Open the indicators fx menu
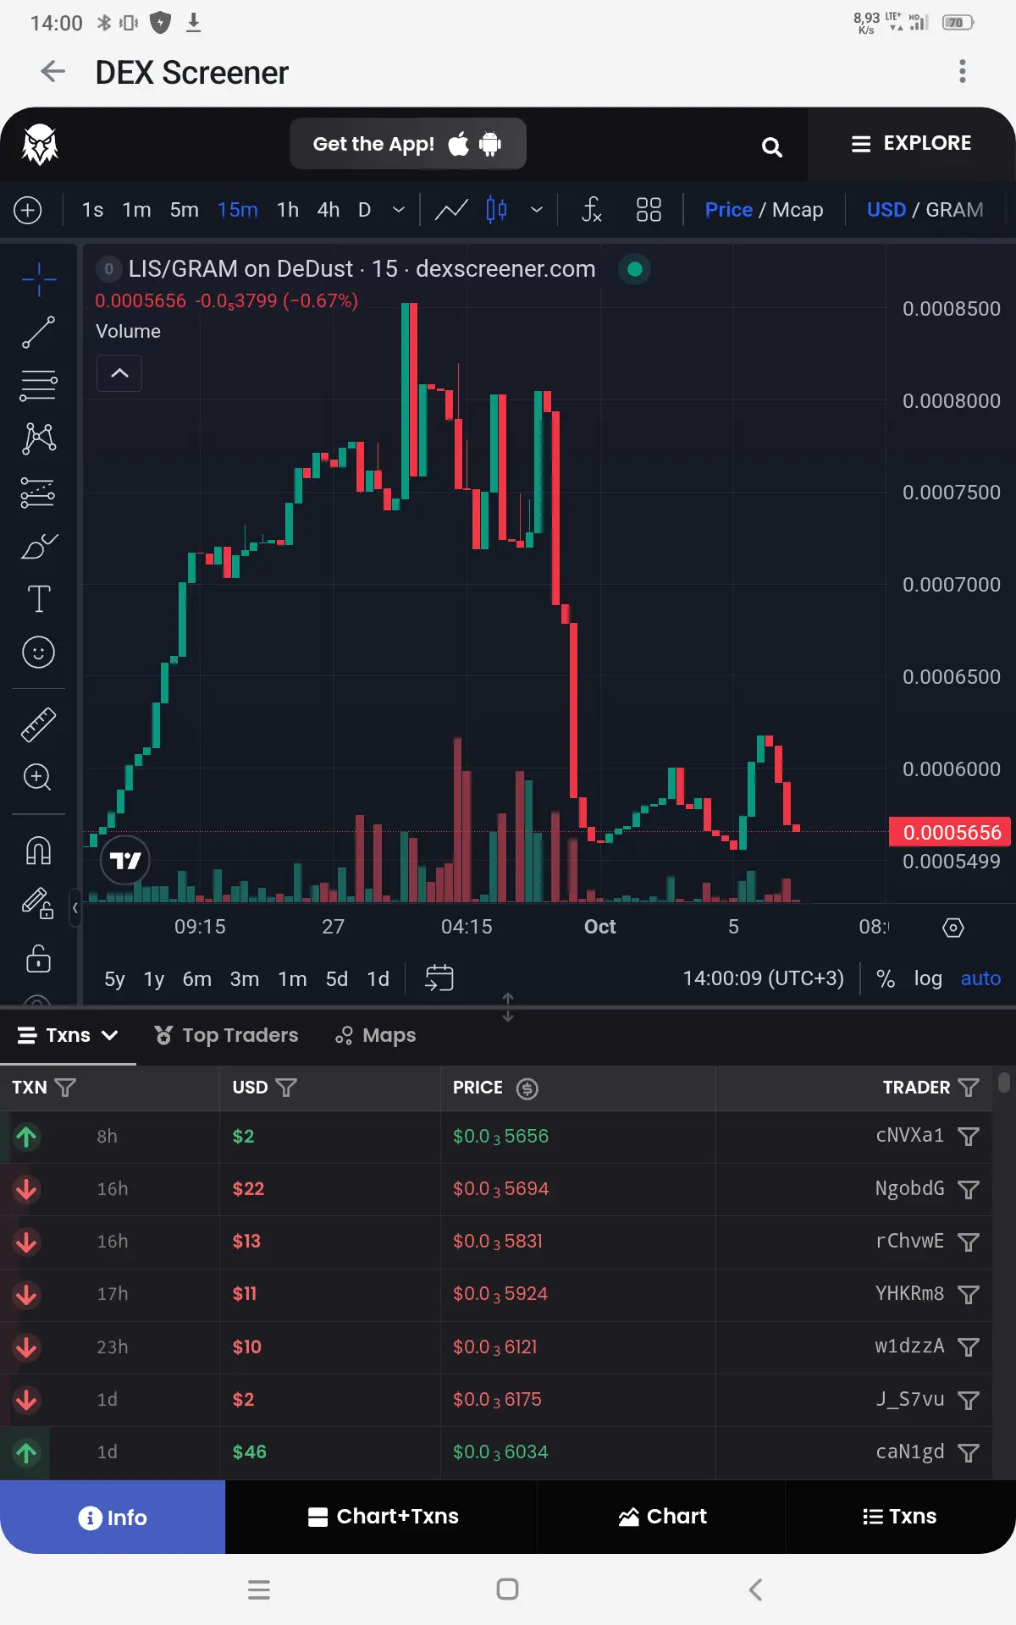The height and width of the screenshot is (1625, 1016). click(592, 209)
